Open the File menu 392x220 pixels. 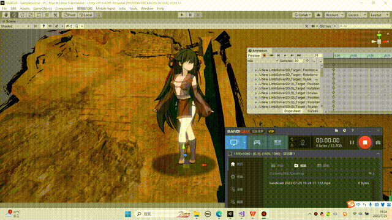click(4, 9)
